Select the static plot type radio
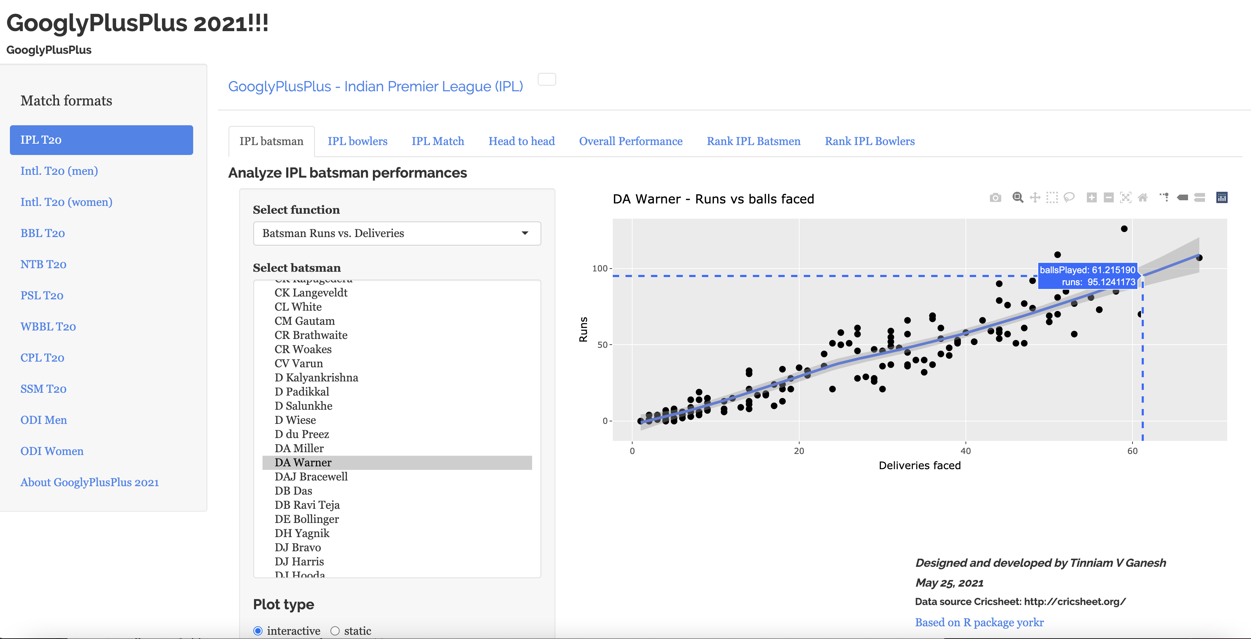 click(335, 631)
